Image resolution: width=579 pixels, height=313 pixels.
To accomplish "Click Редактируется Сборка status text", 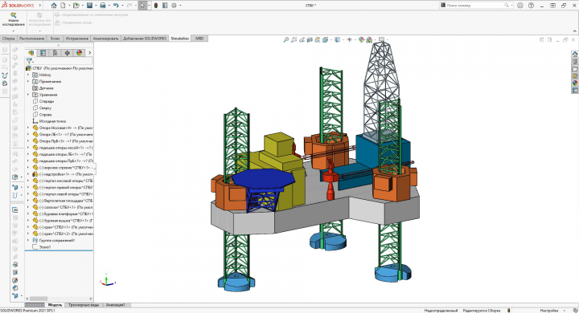I will point(482,311).
